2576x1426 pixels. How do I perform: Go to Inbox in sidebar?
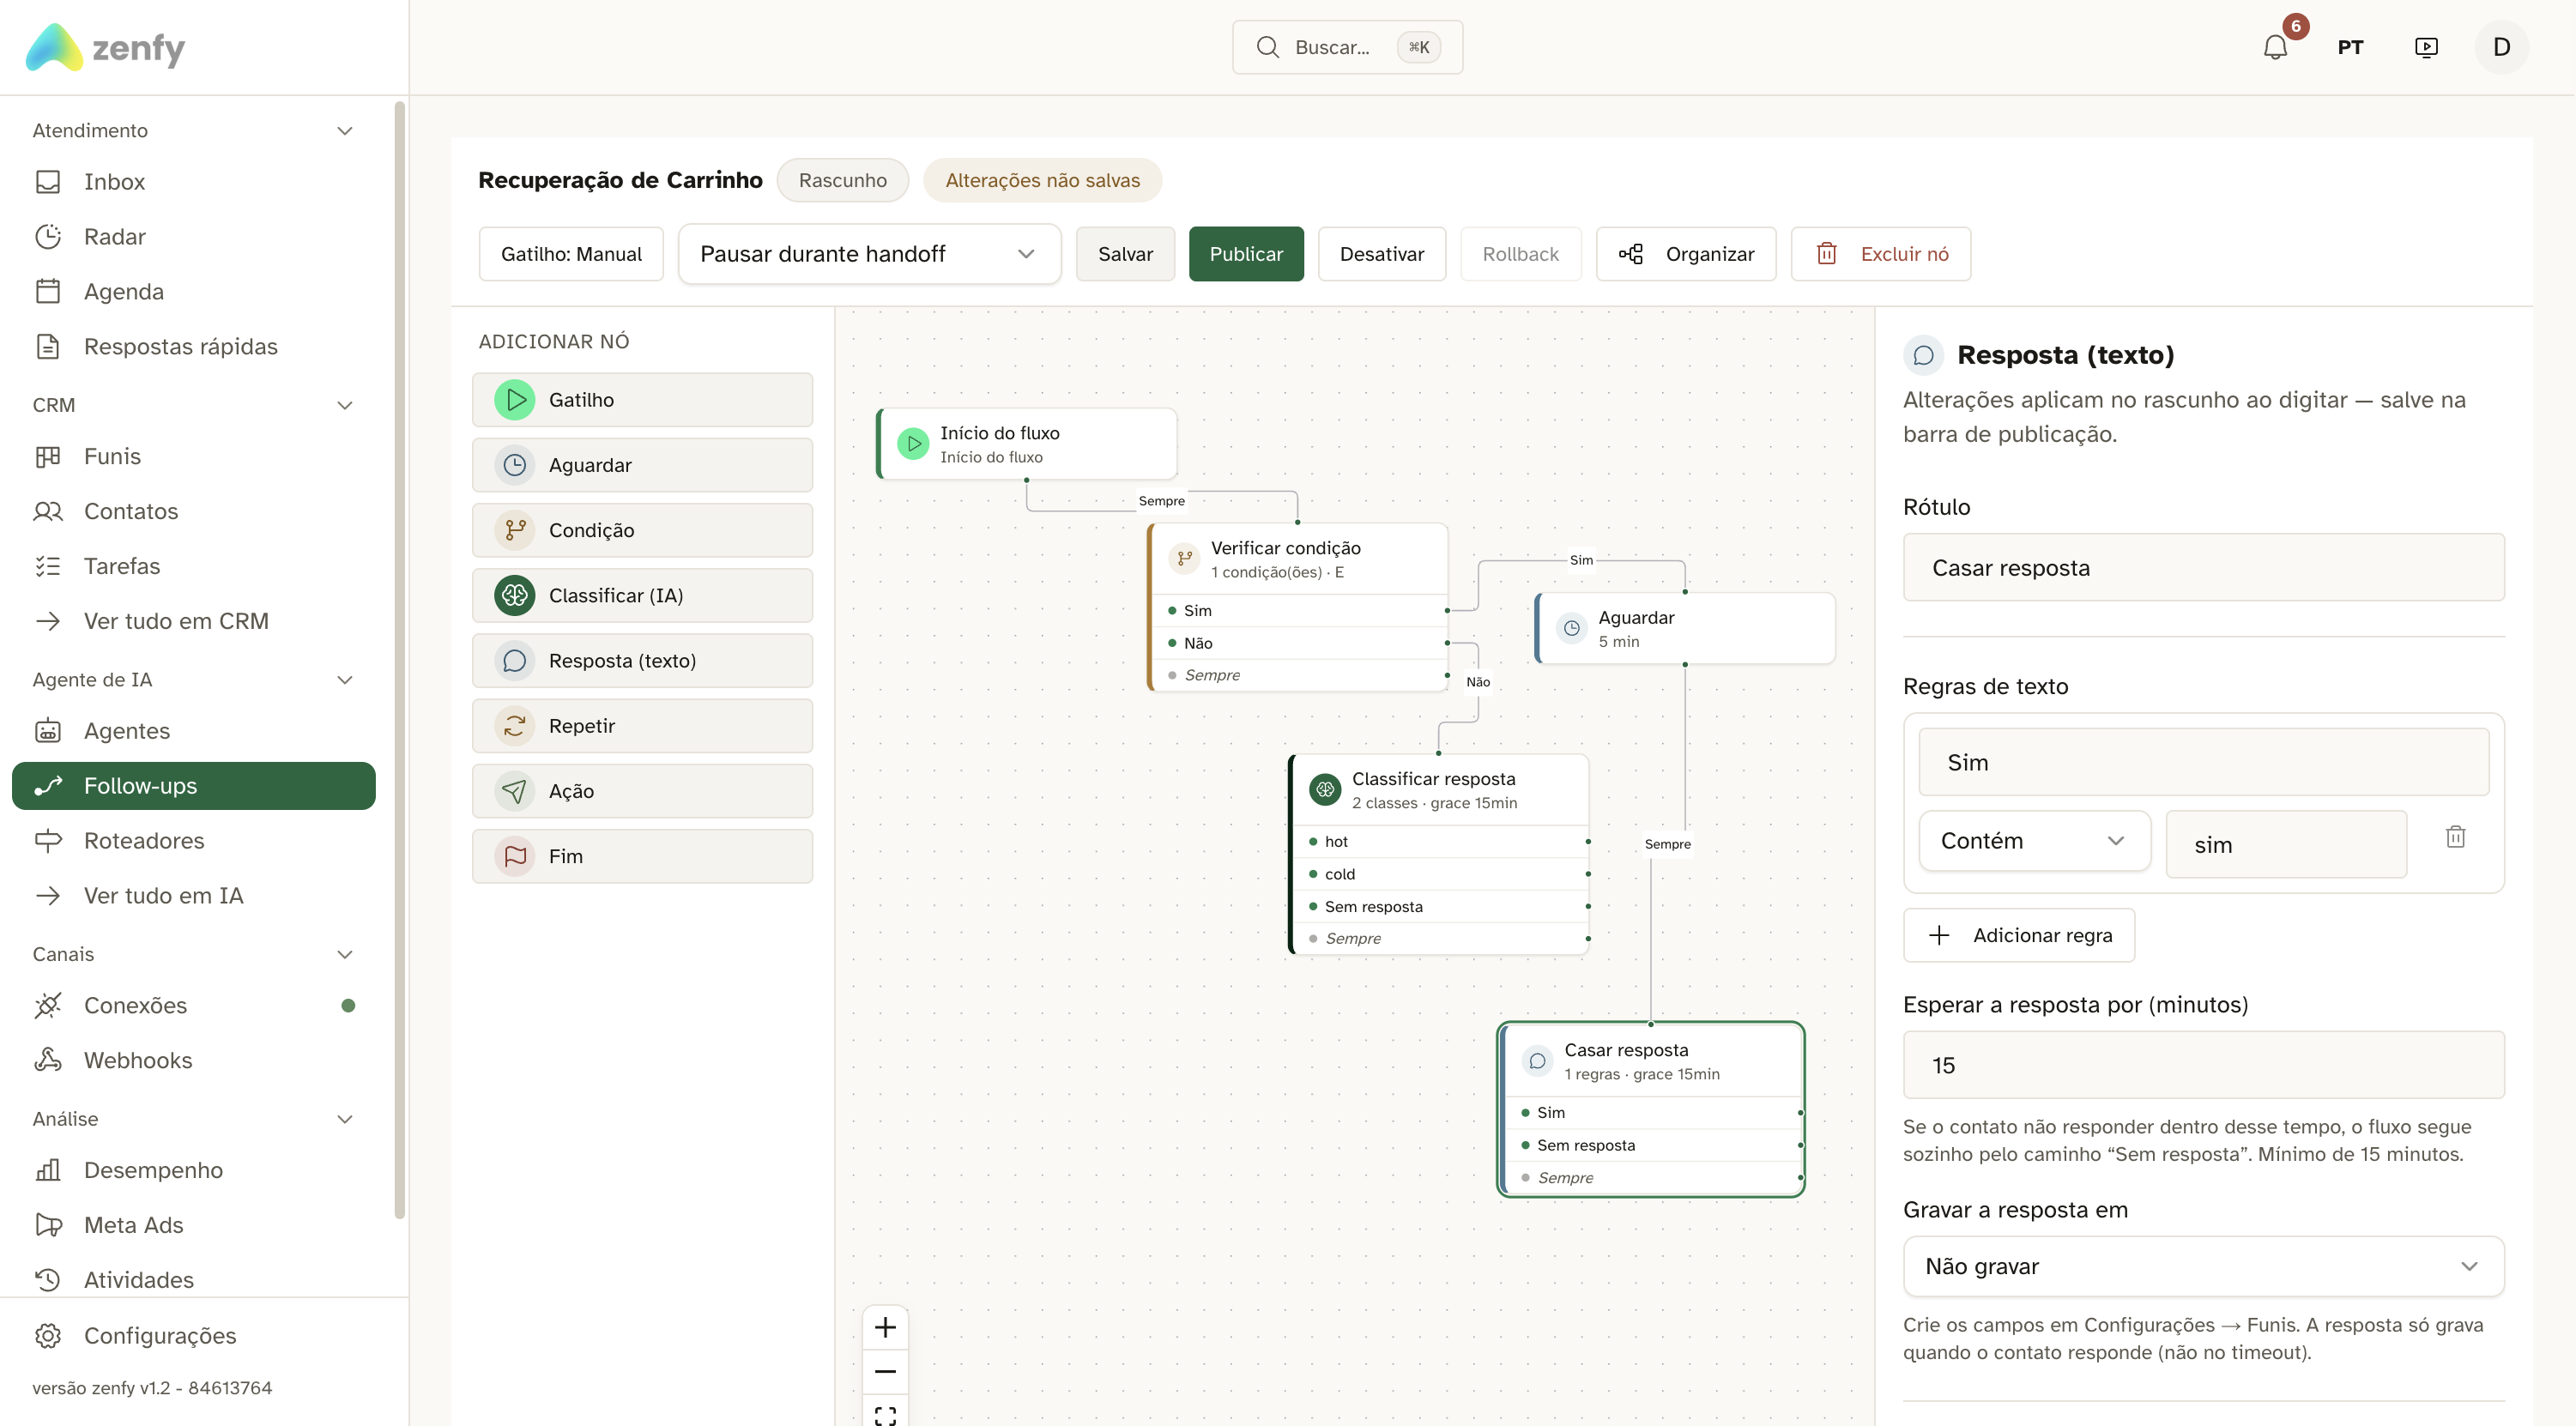click(193, 182)
